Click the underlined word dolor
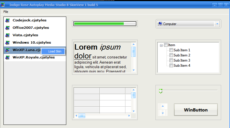The height and width of the screenshot is (128, 230). tap(83, 56)
